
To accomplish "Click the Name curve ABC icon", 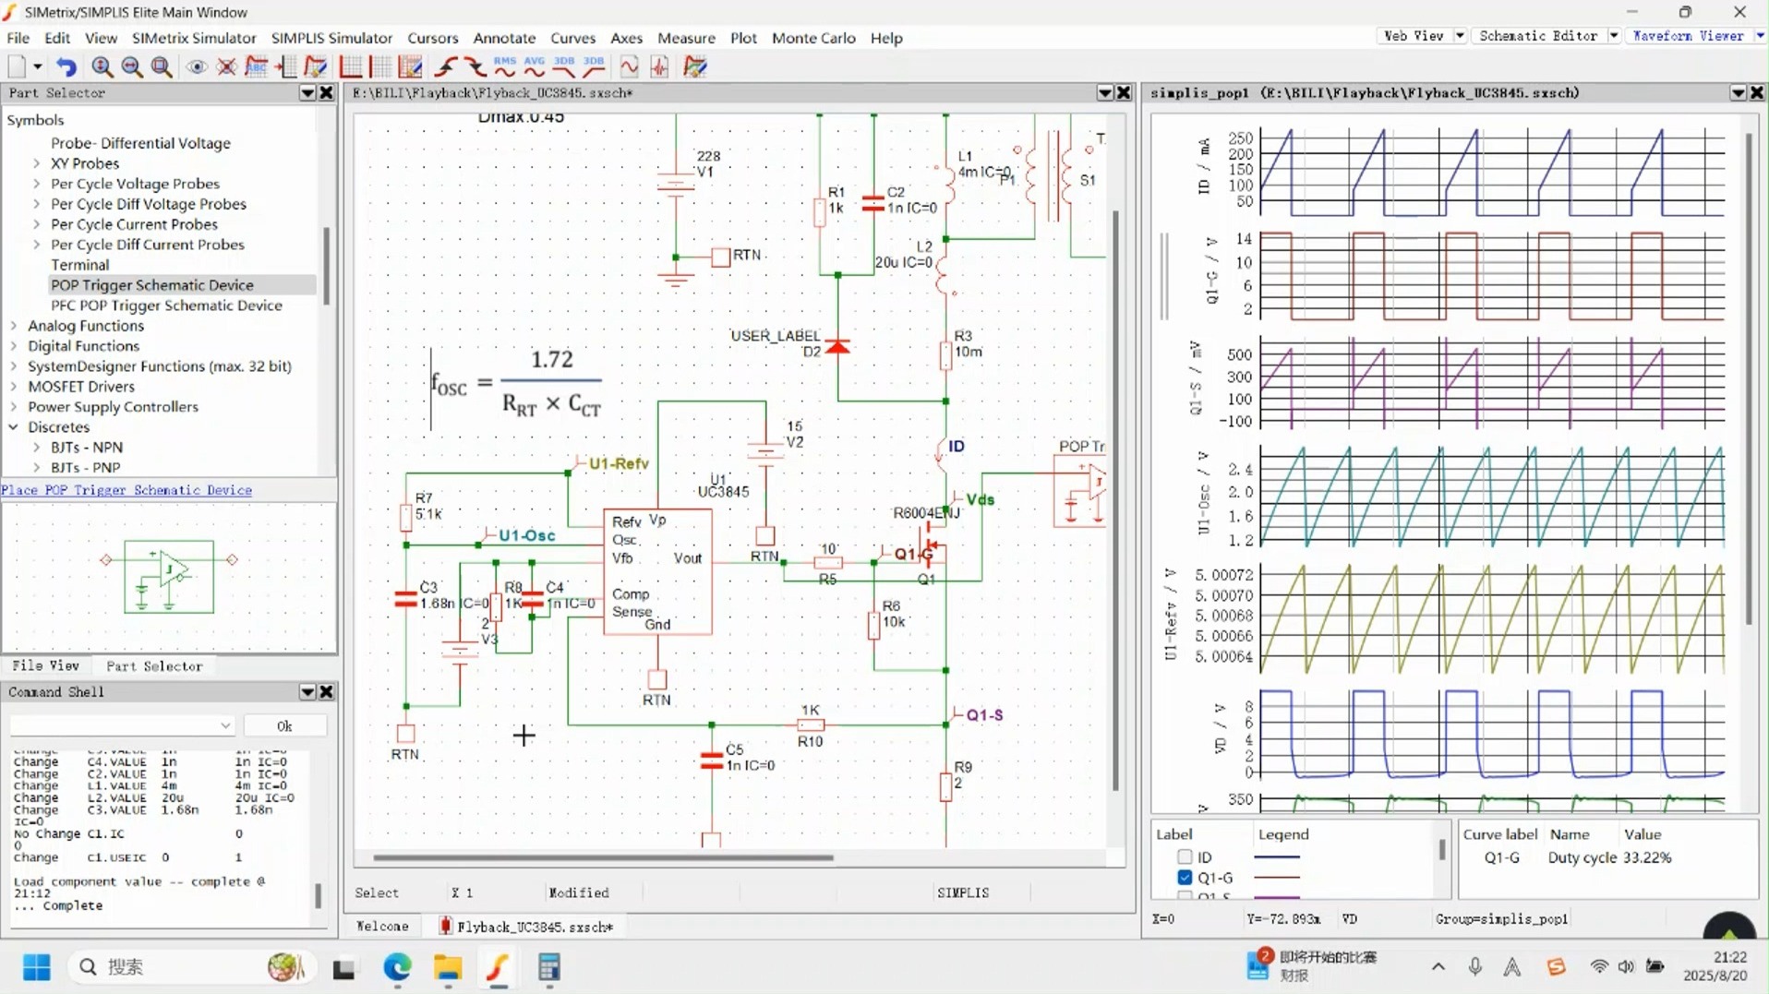I will (x=257, y=66).
